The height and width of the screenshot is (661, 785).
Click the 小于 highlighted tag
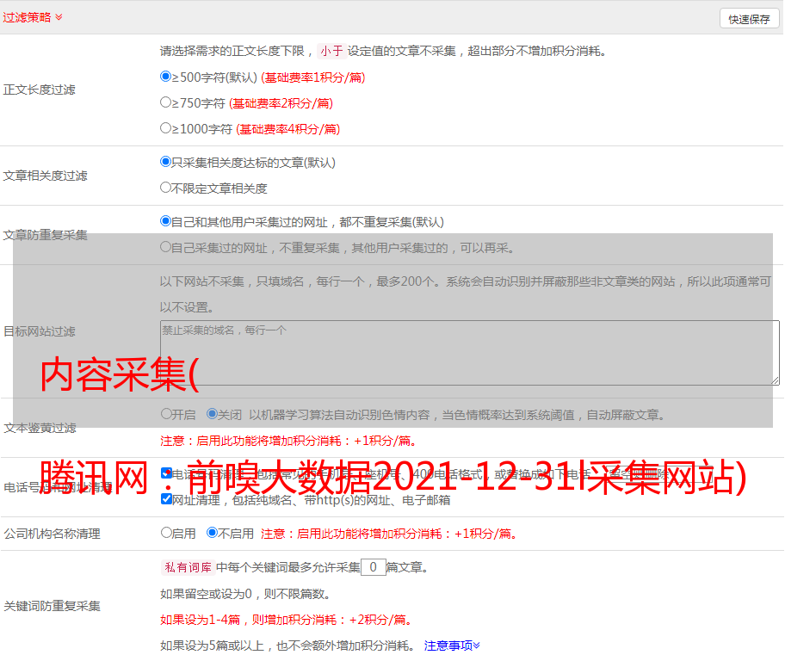coord(331,51)
